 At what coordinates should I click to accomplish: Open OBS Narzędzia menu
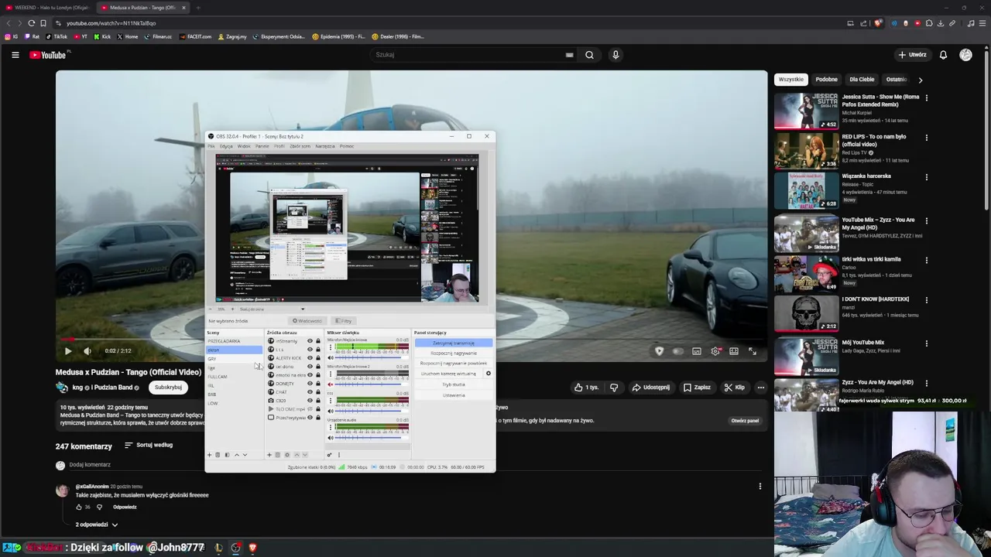pyautogui.click(x=325, y=146)
